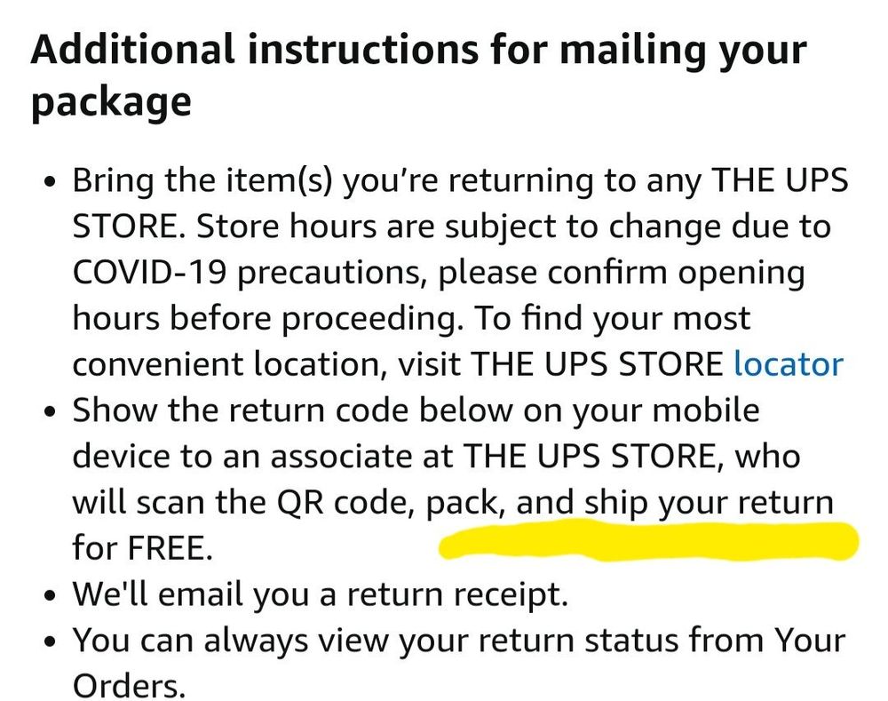Screen dimensions: 888x701
Task: Click the bullet before 'Show the return code'
Action: (x=52, y=413)
